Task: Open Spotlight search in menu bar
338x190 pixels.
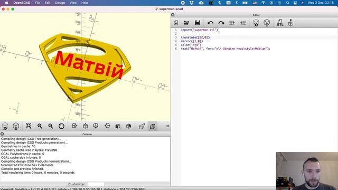Action: click(287, 3)
